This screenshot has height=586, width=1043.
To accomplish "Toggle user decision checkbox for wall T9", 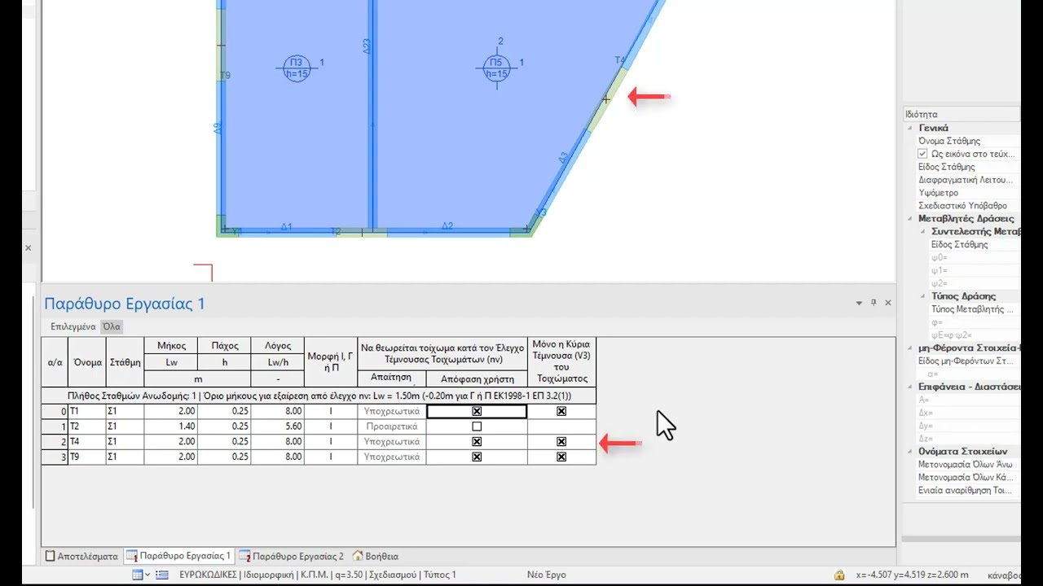I will pos(477,457).
